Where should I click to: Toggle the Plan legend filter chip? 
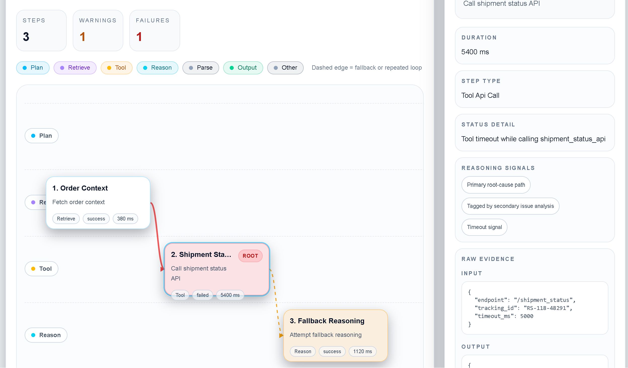coord(33,68)
